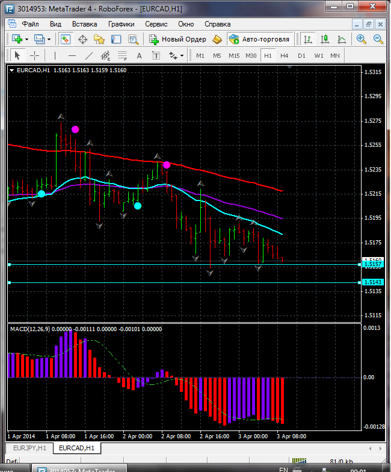
Task: Toggle the Data Window crosshair icon
Action: tap(82, 39)
